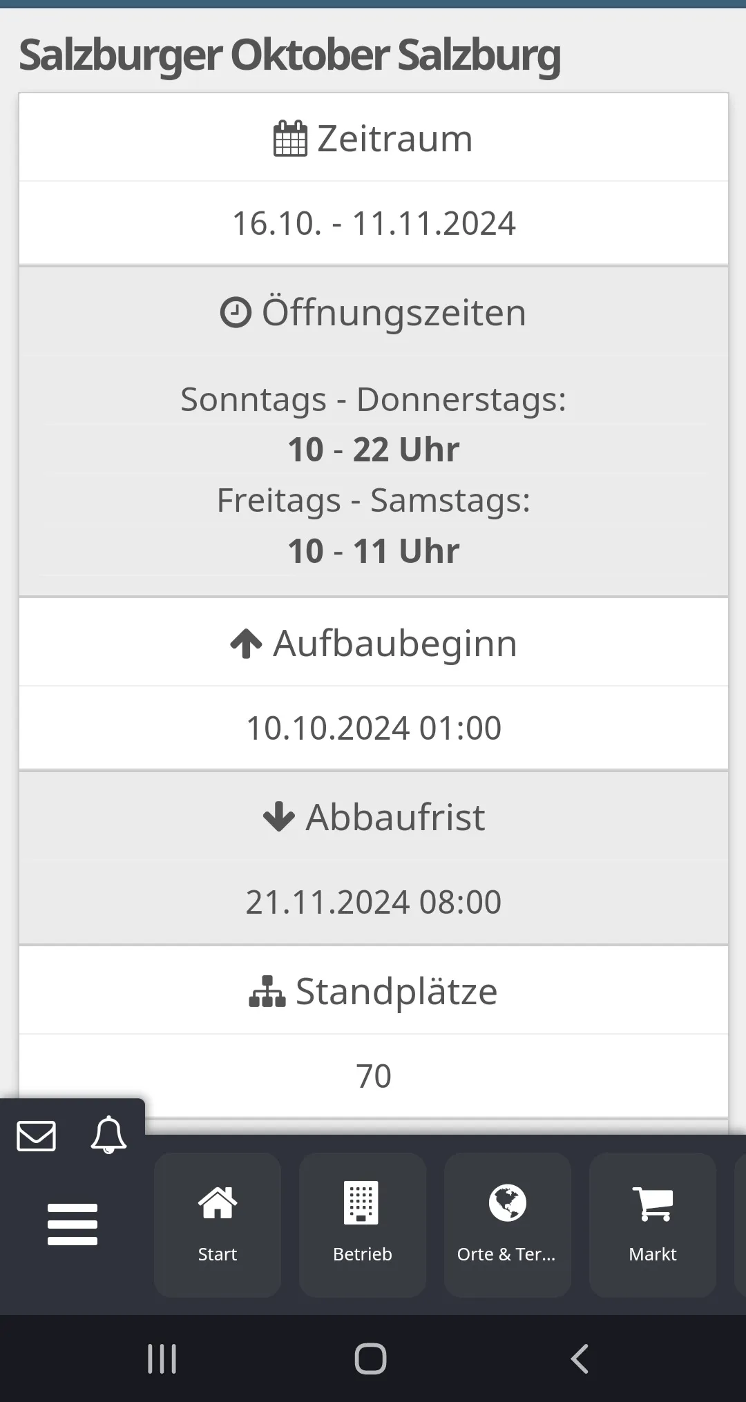This screenshot has height=1402, width=746.
Task: Go to the Markt tab
Action: tap(653, 1225)
